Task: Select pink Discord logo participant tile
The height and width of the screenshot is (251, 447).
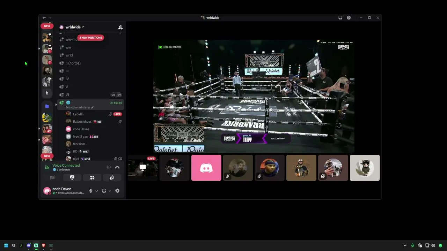Action: click(206, 168)
